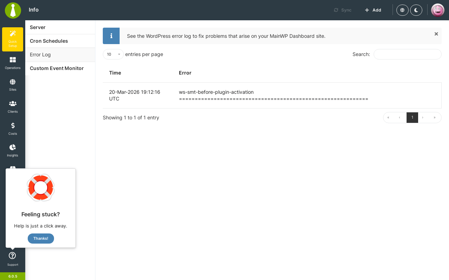This screenshot has height=280, width=449.
Task: Select the Cron Schedules menu item
Action: [x=60, y=41]
